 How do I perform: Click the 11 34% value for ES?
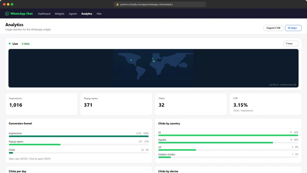pos(294,132)
